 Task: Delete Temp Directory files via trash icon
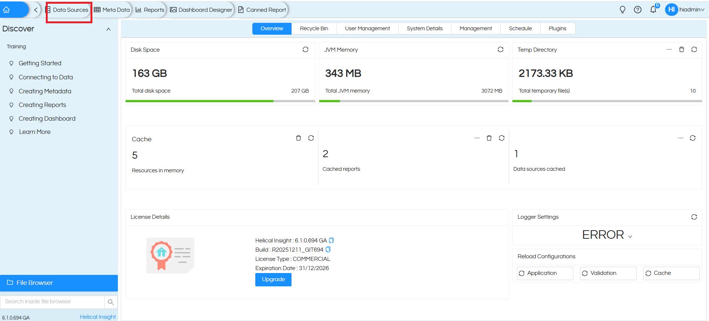click(x=682, y=49)
